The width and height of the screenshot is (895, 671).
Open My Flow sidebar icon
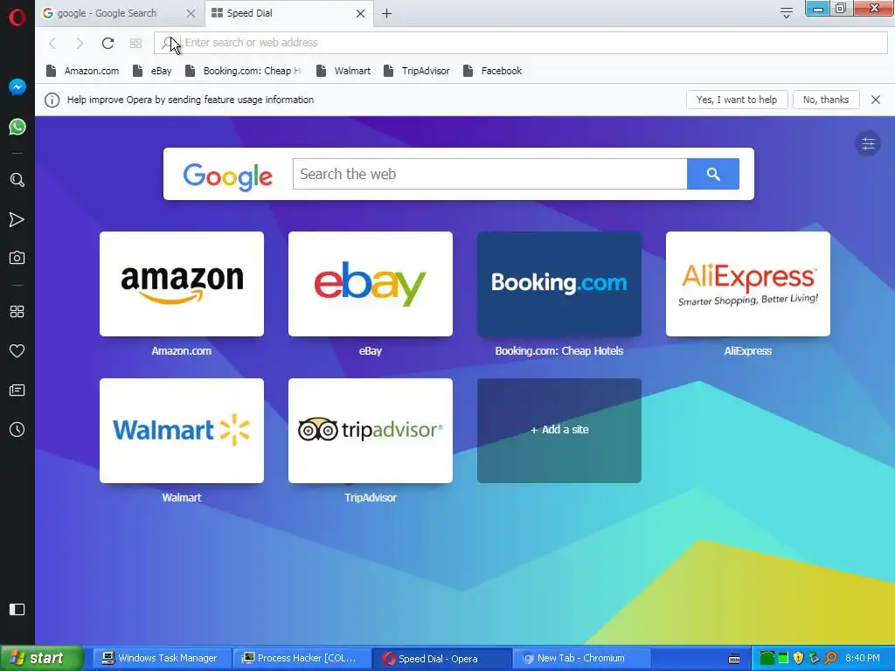coord(17,219)
